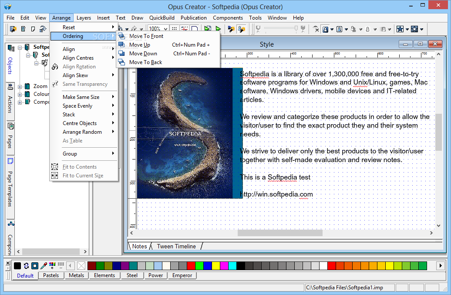Click the green play preview page icon

[x=218, y=29]
